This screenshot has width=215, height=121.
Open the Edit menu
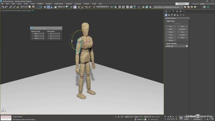pyautogui.click(x=7, y=4)
